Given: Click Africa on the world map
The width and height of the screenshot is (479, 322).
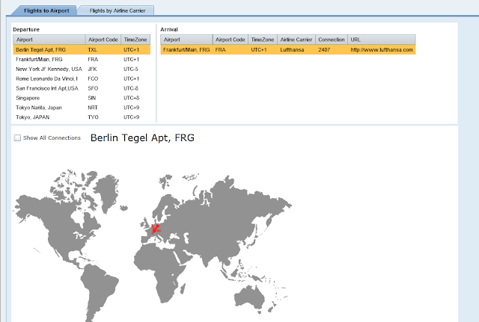Looking at the screenshot, I should pyautogui.click(x=159, y=271).
